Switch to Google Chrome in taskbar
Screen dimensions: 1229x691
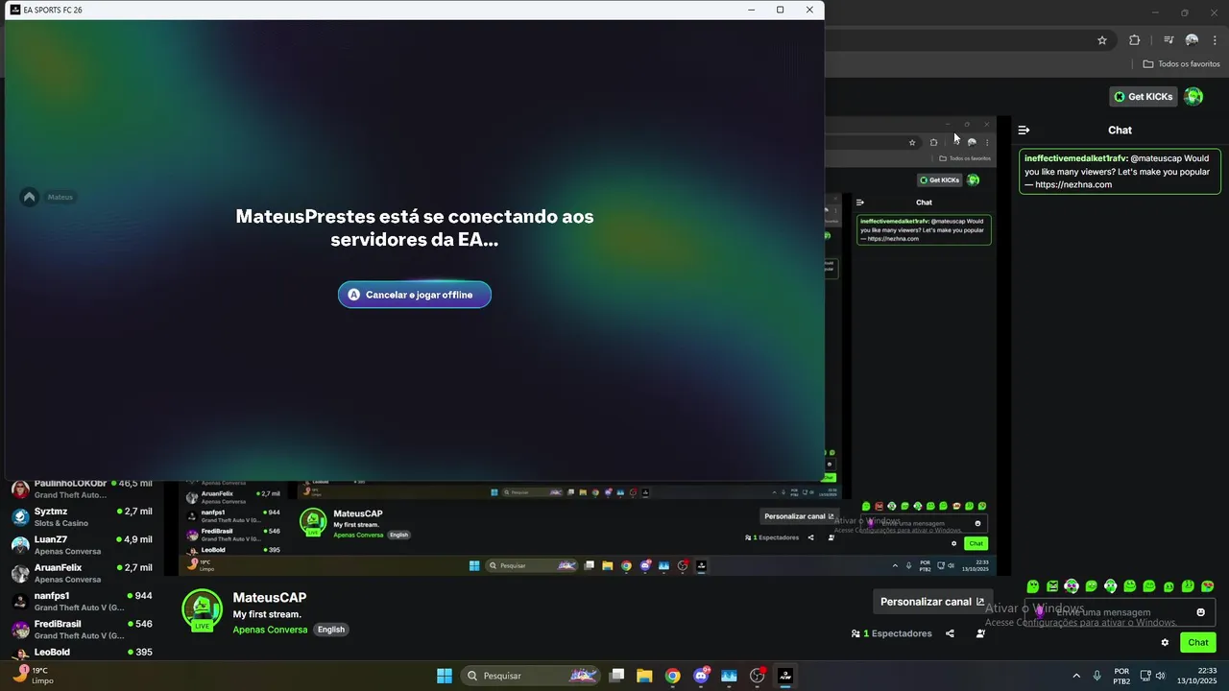click(x=673, y=676)
